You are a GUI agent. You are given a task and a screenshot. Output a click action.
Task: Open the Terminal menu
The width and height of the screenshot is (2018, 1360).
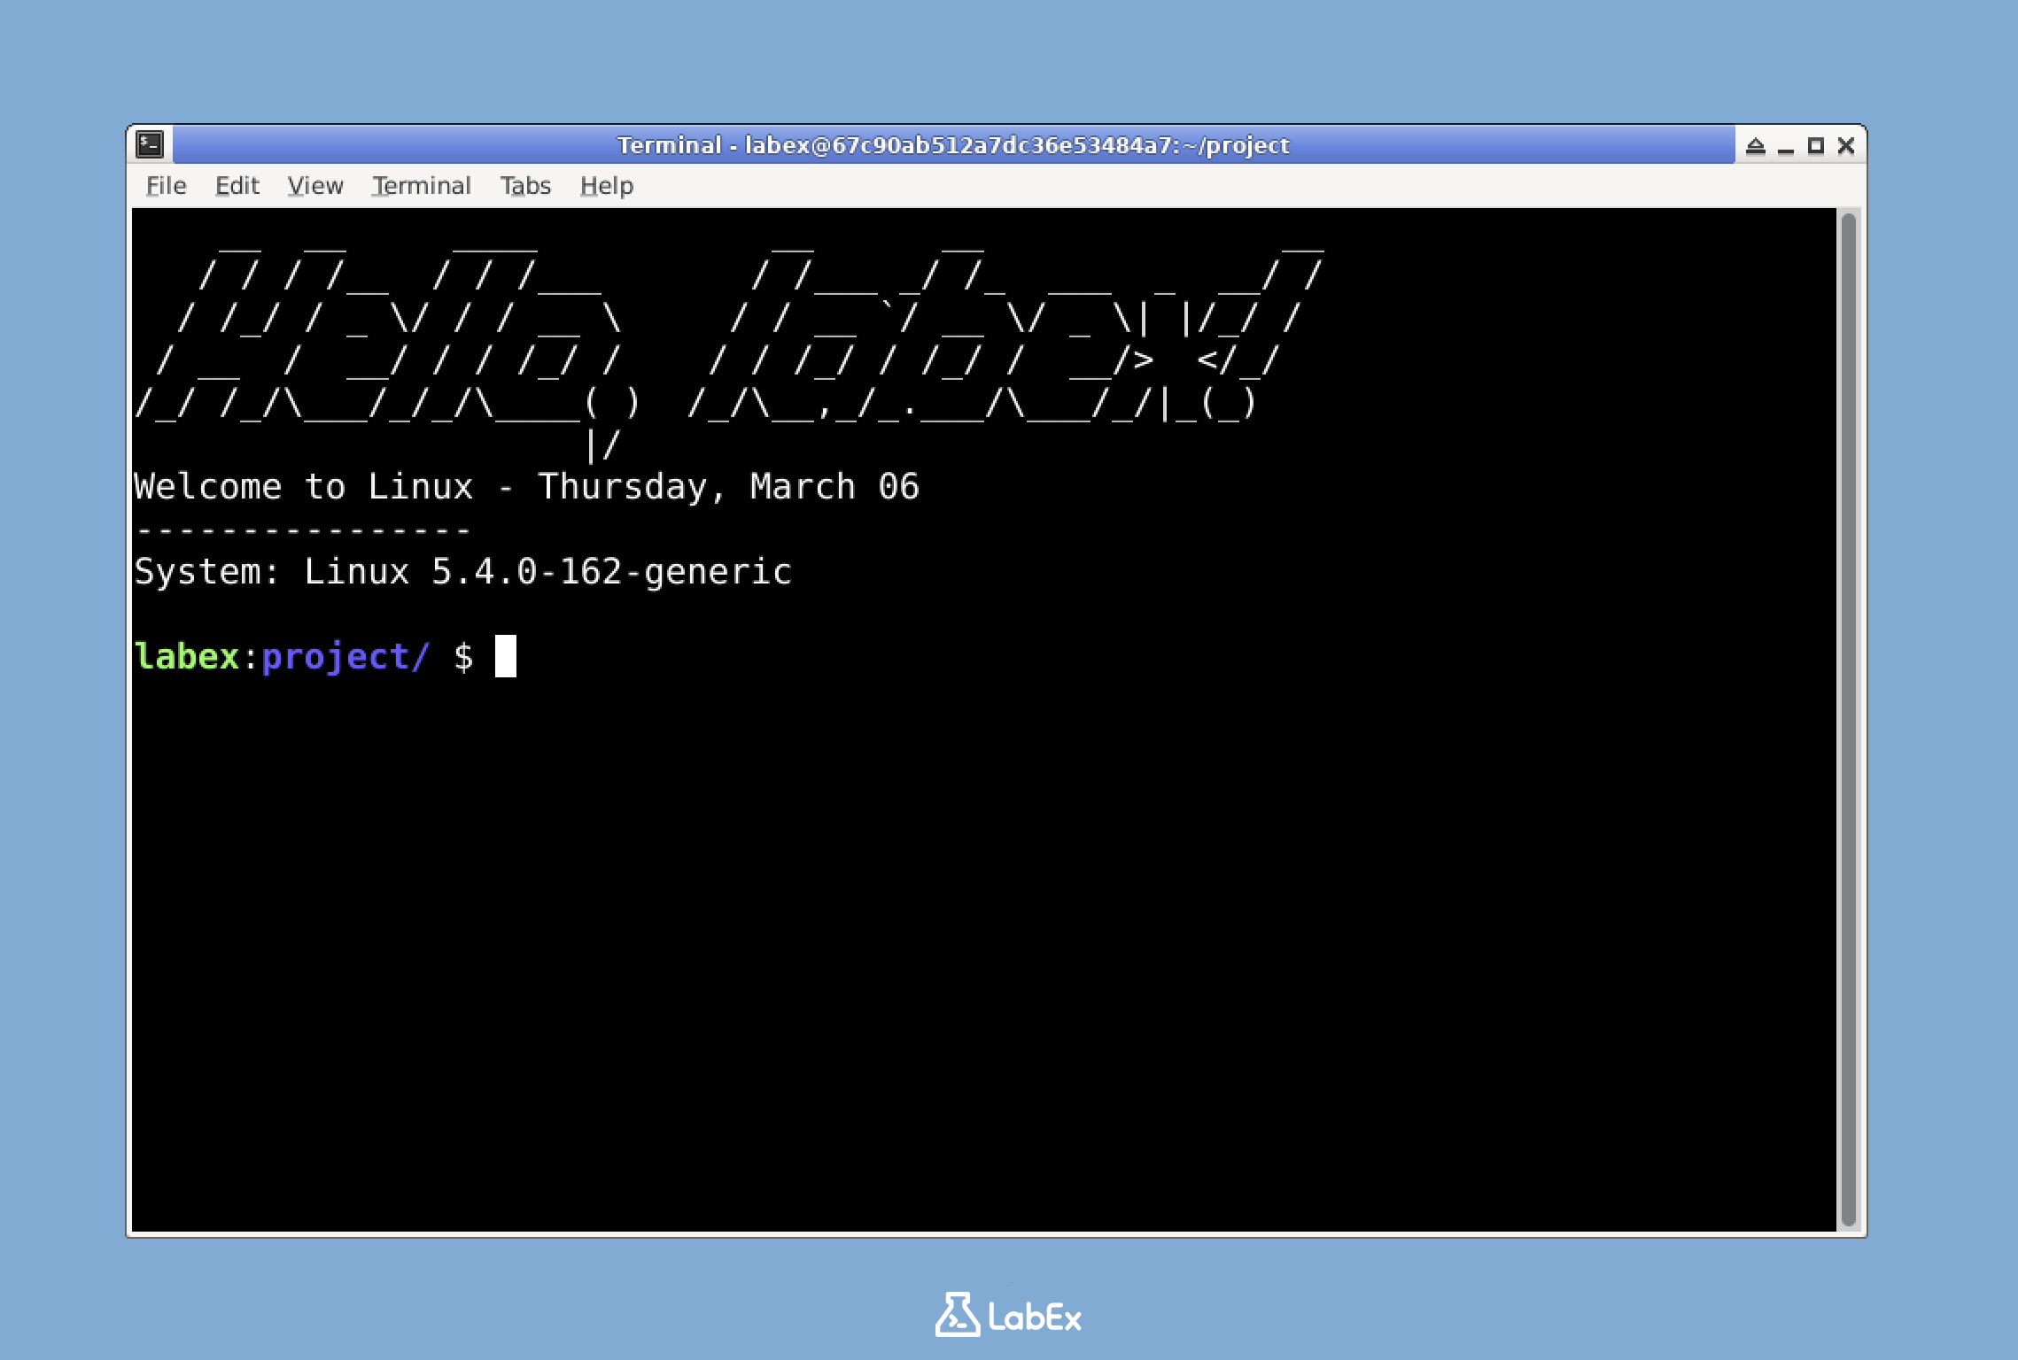(x=422, y=185)
